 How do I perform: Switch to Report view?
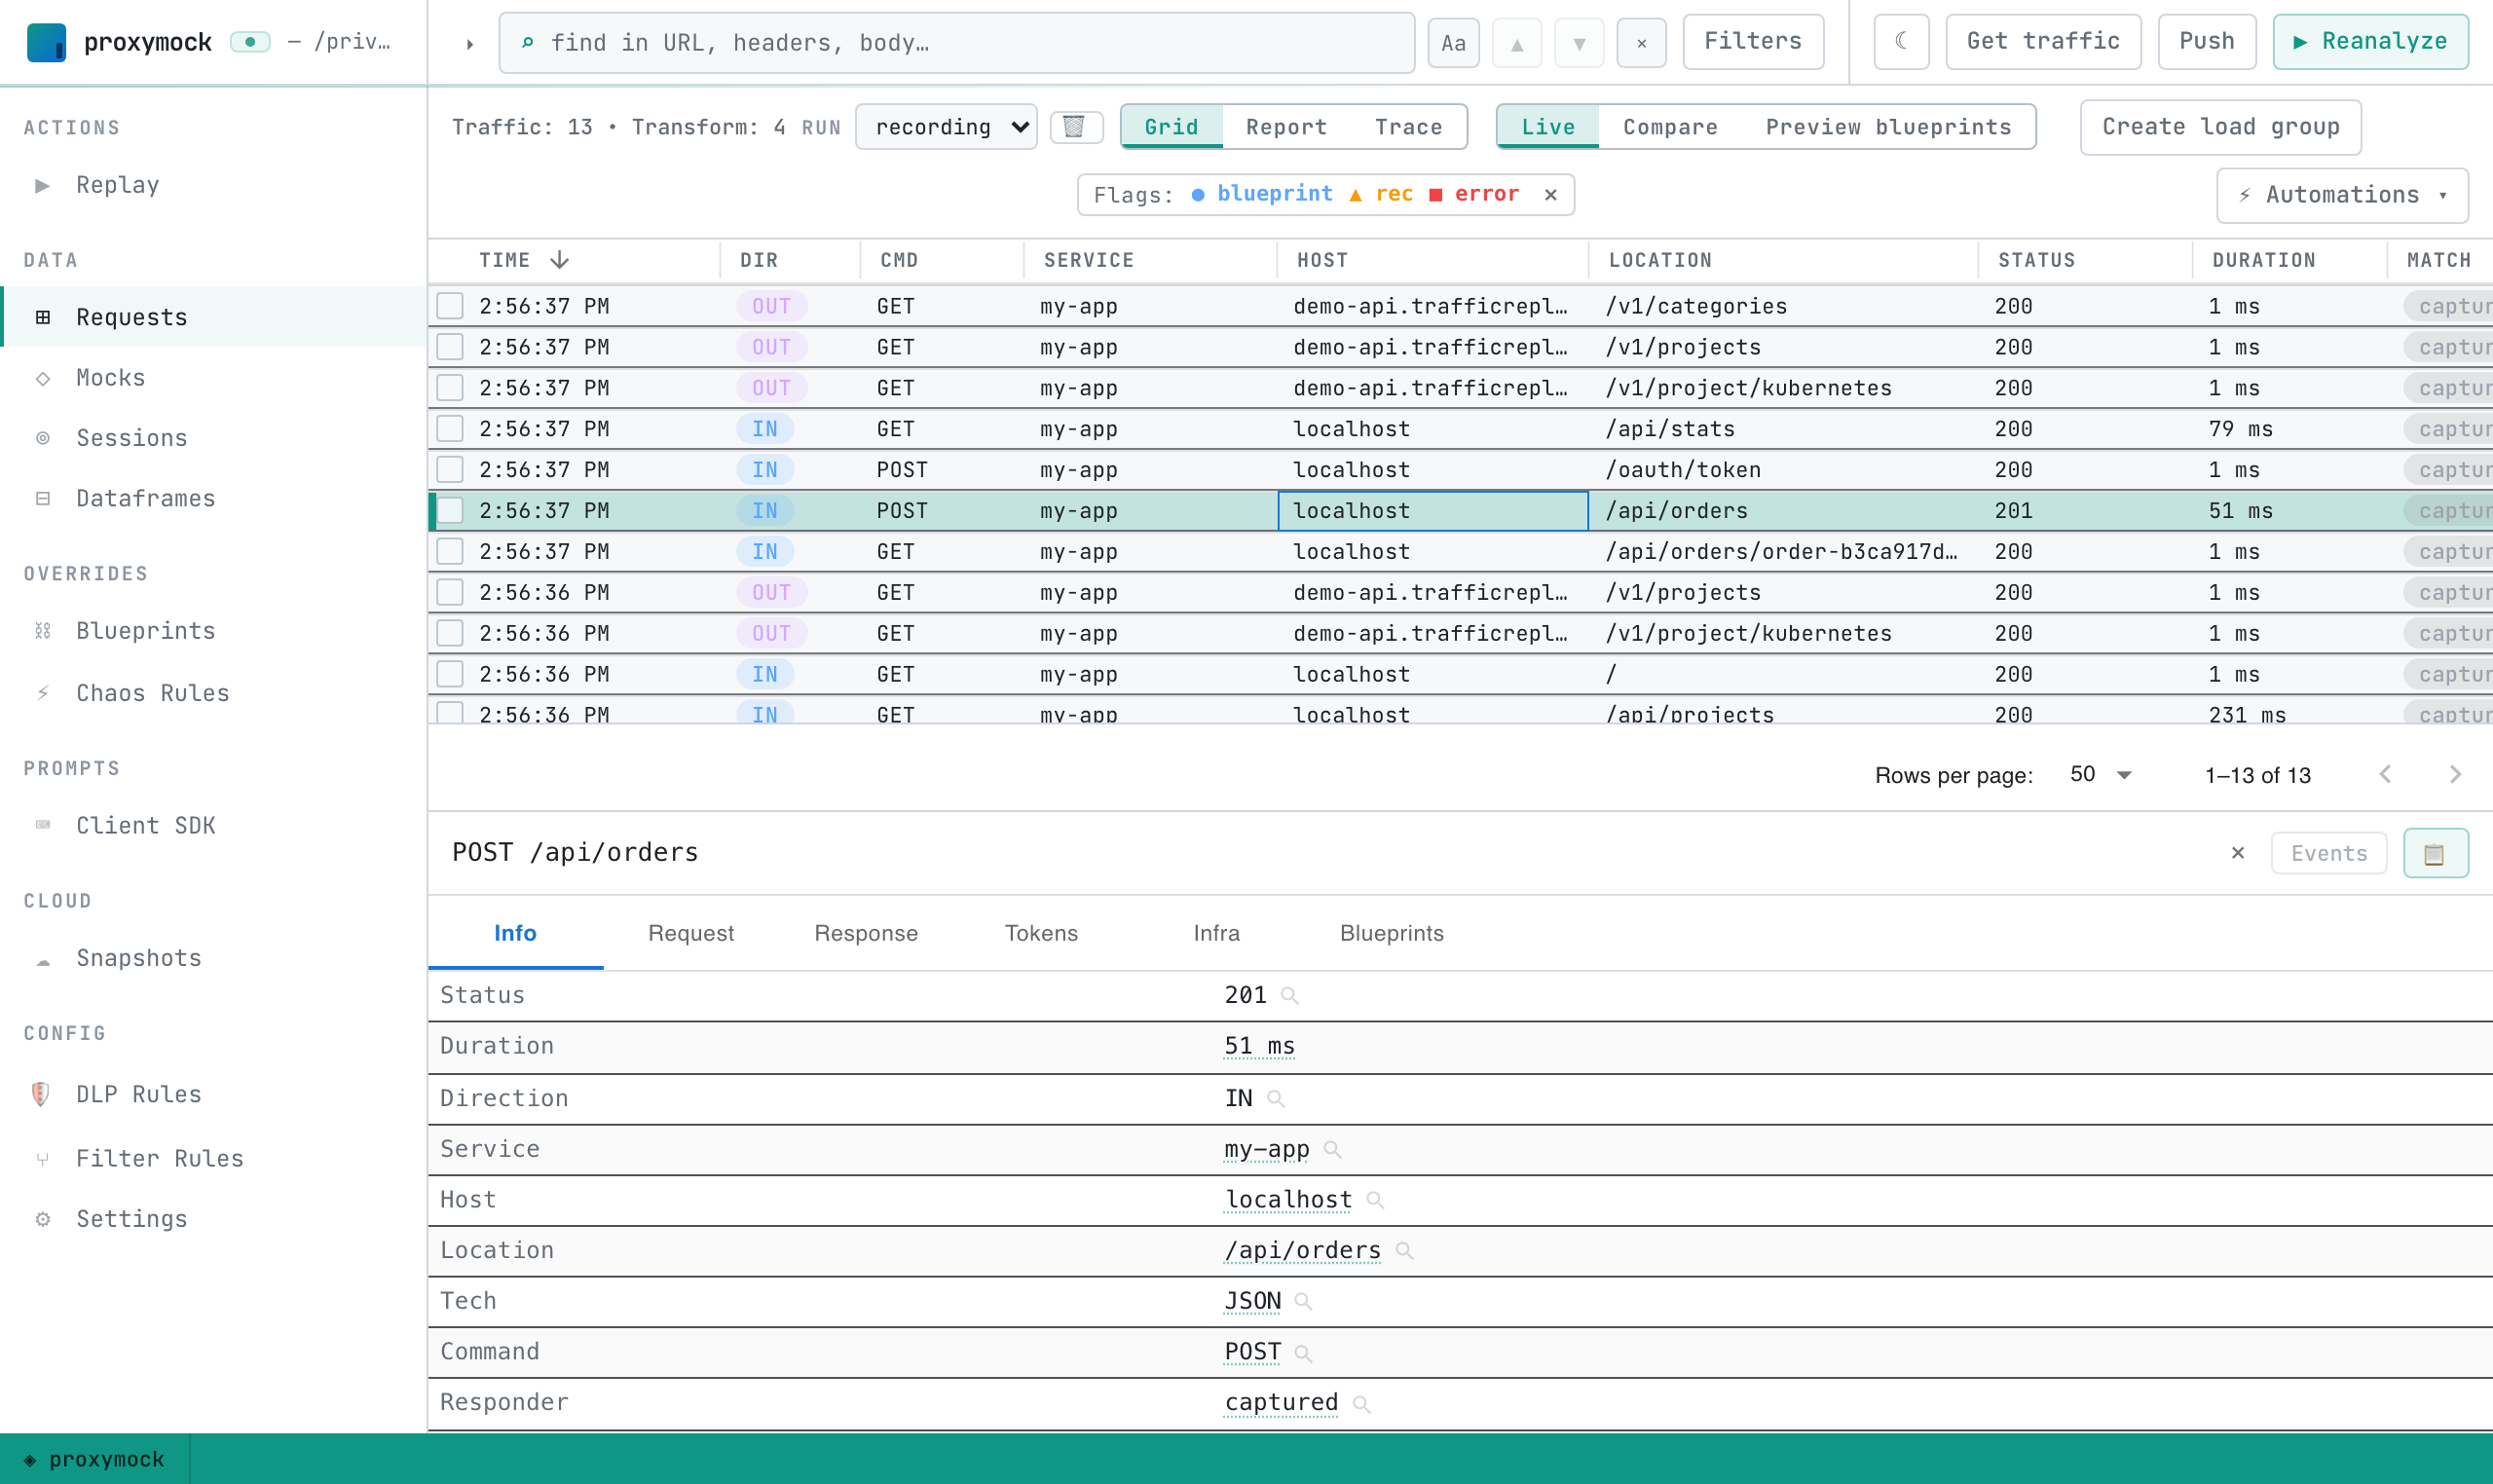point(1286,127)
